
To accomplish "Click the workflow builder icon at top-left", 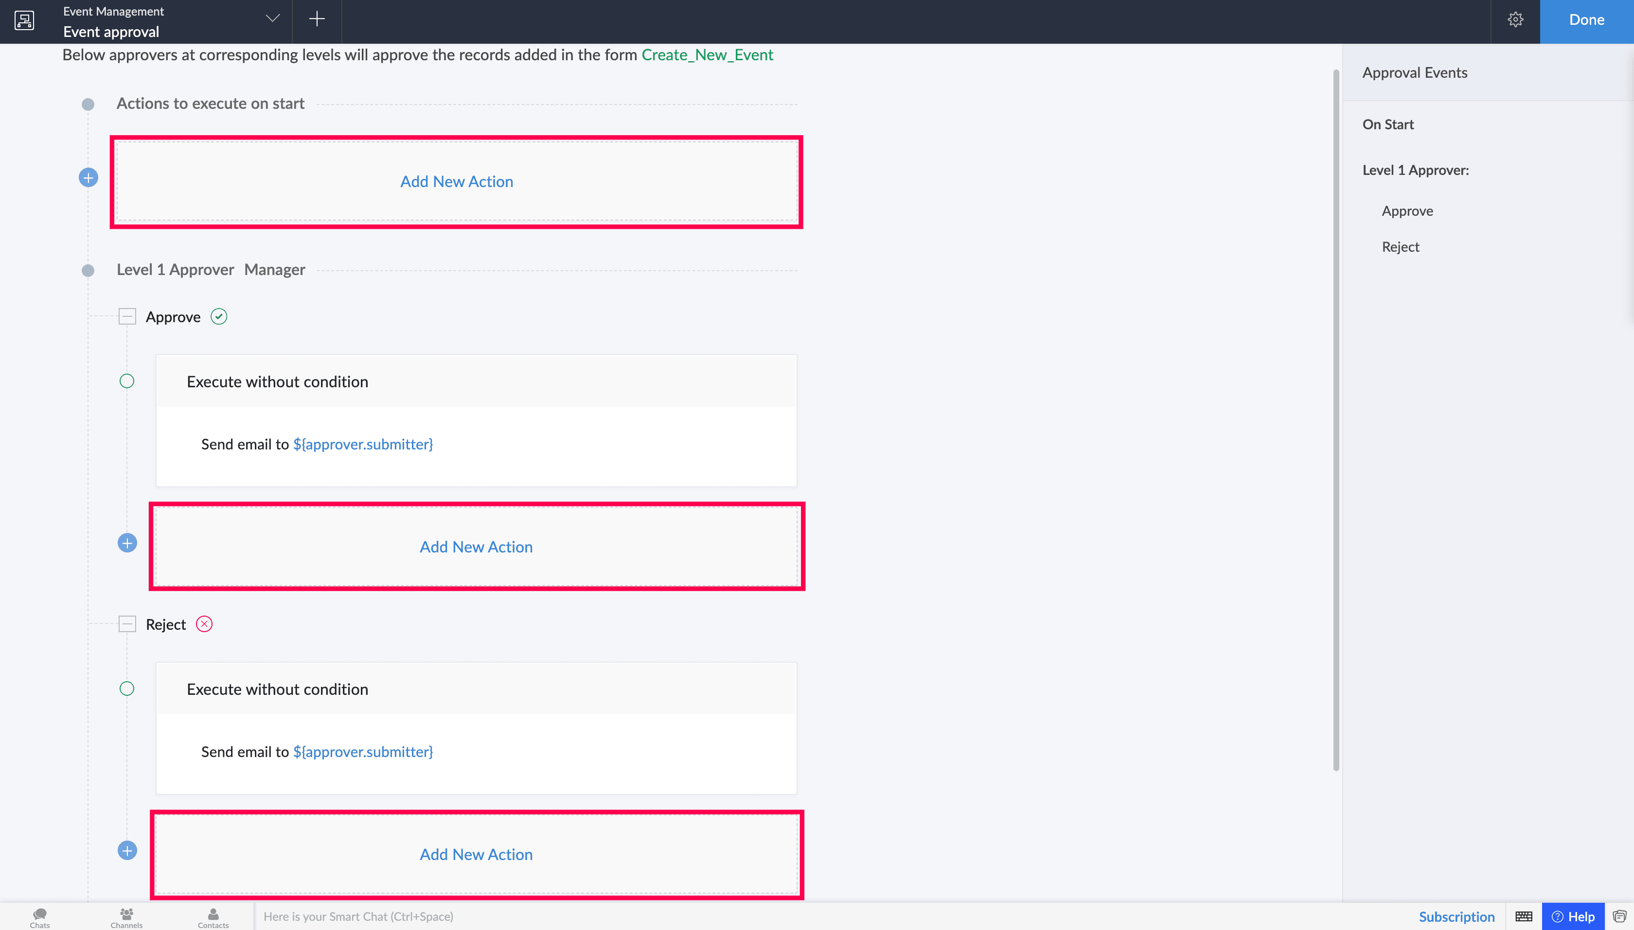I will point(24,20).
